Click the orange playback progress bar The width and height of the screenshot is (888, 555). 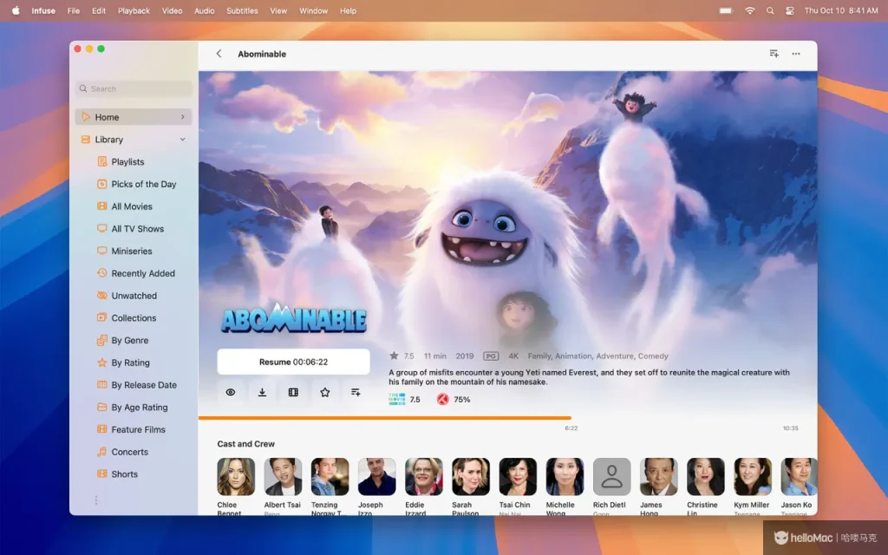(x=384, y=418)
